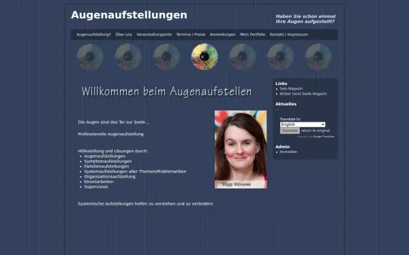Click the eye icon below Augenaufstellung? menu

[x=90, y=56]
